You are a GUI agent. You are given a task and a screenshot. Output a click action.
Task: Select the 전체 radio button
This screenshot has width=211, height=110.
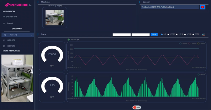193,34
